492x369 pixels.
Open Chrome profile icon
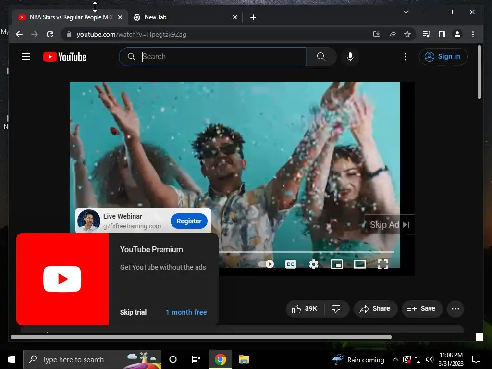(457, 34)
